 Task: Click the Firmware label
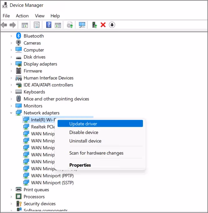click(33, 71)
